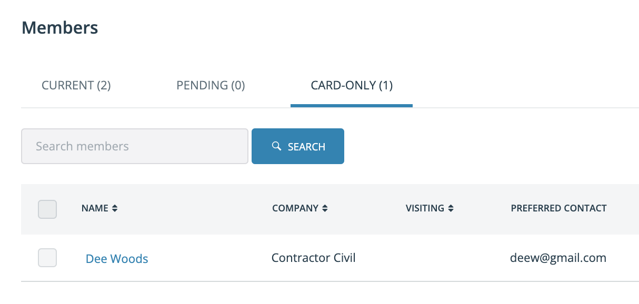Image resolution: width=639 pixels, height=304 pixels.
Task: Open the PENDING (0) tab
Action: coord(211,85)
